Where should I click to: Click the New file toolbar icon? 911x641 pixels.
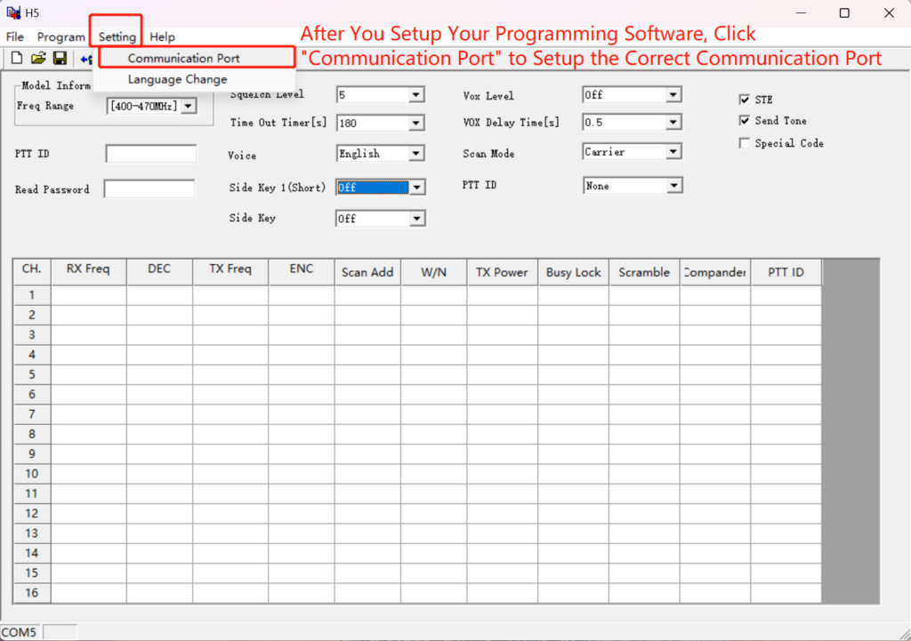click(x=17, y=58)
